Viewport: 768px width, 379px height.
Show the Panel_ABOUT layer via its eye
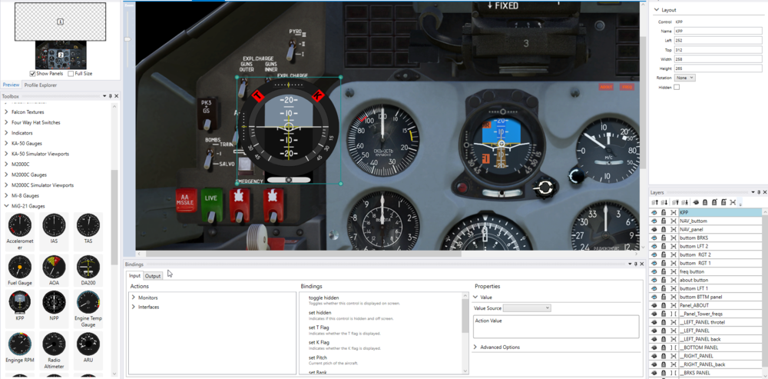click(654, 305)
